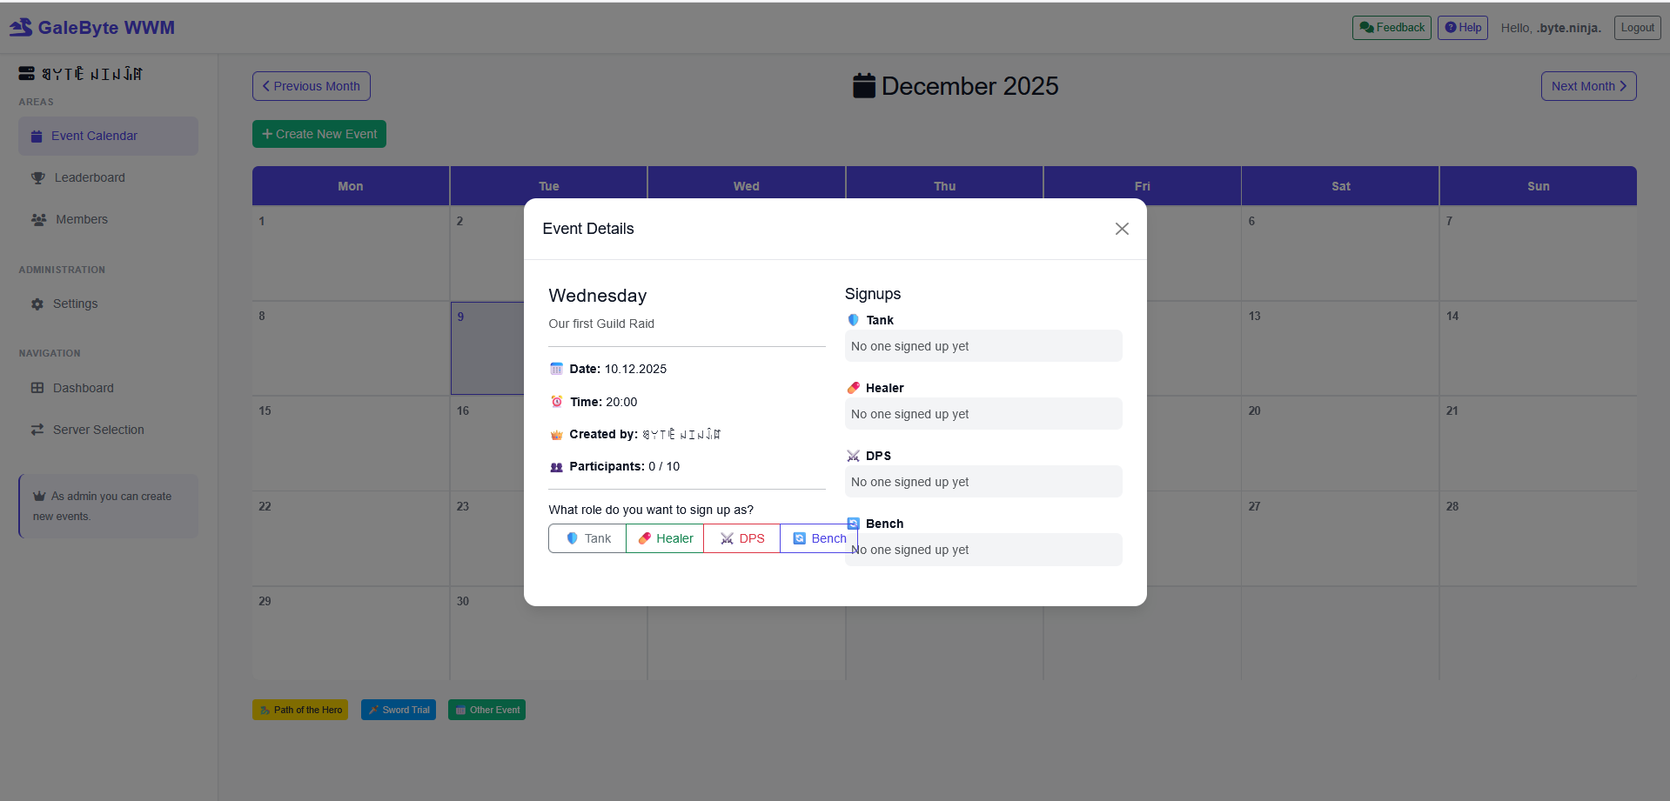Image resolution: width=1670 pixels, height=801 pixels.
Task: Click the Server Selection swap arrows icon
Action: [37, 430]
